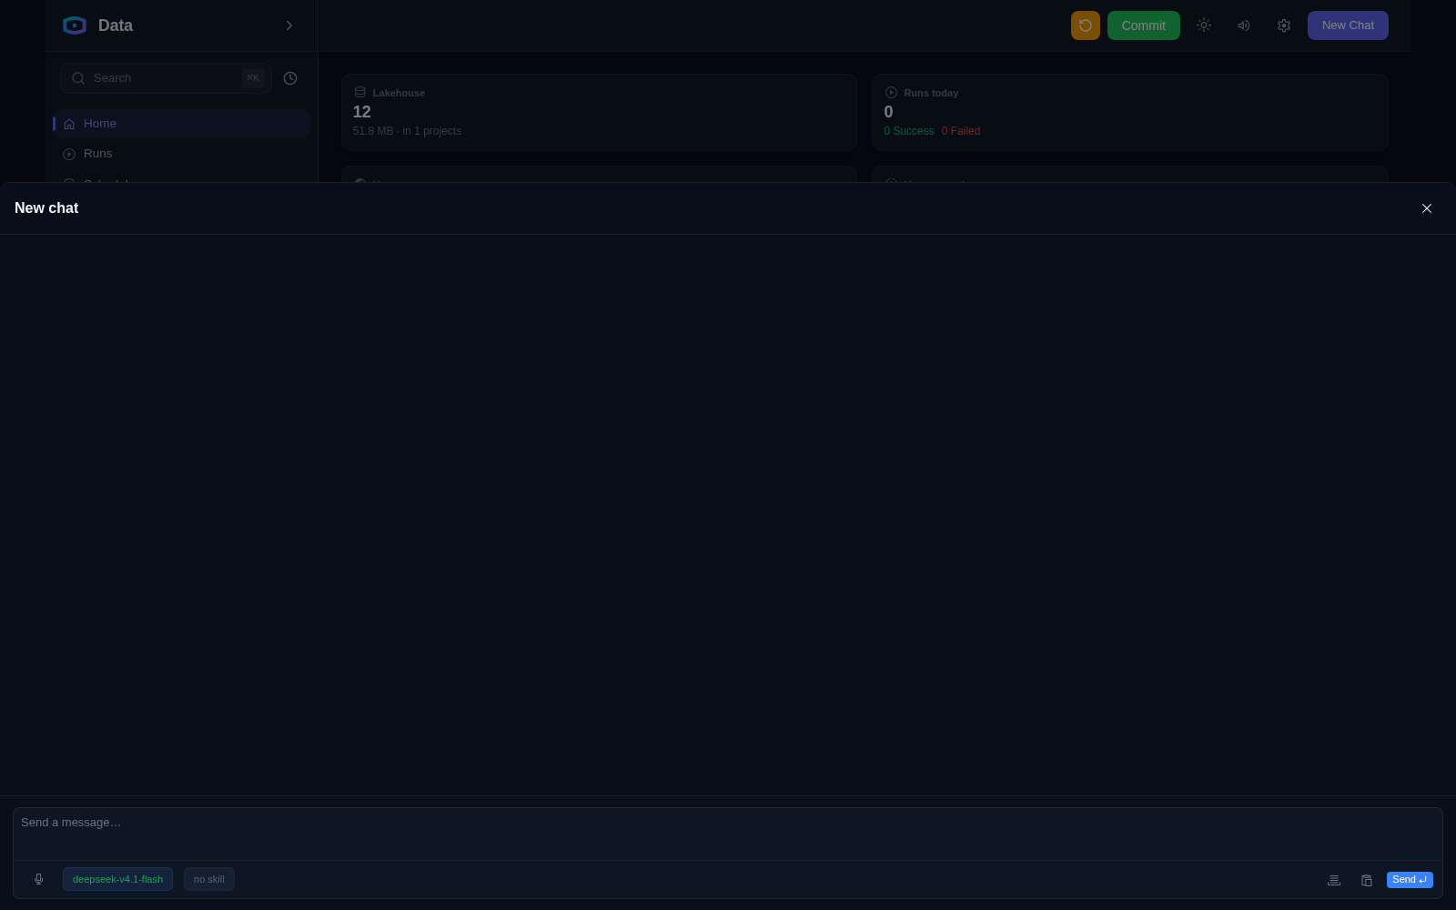The height and width of the screenshot is (910, 1456).
Task: Click the orange revert icon beside Commit
Action: click(x=1085, y=25)
